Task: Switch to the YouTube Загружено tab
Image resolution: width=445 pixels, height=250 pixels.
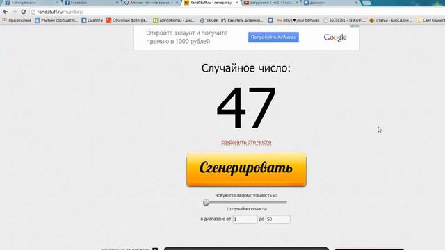Action: (x=270, y=3)
